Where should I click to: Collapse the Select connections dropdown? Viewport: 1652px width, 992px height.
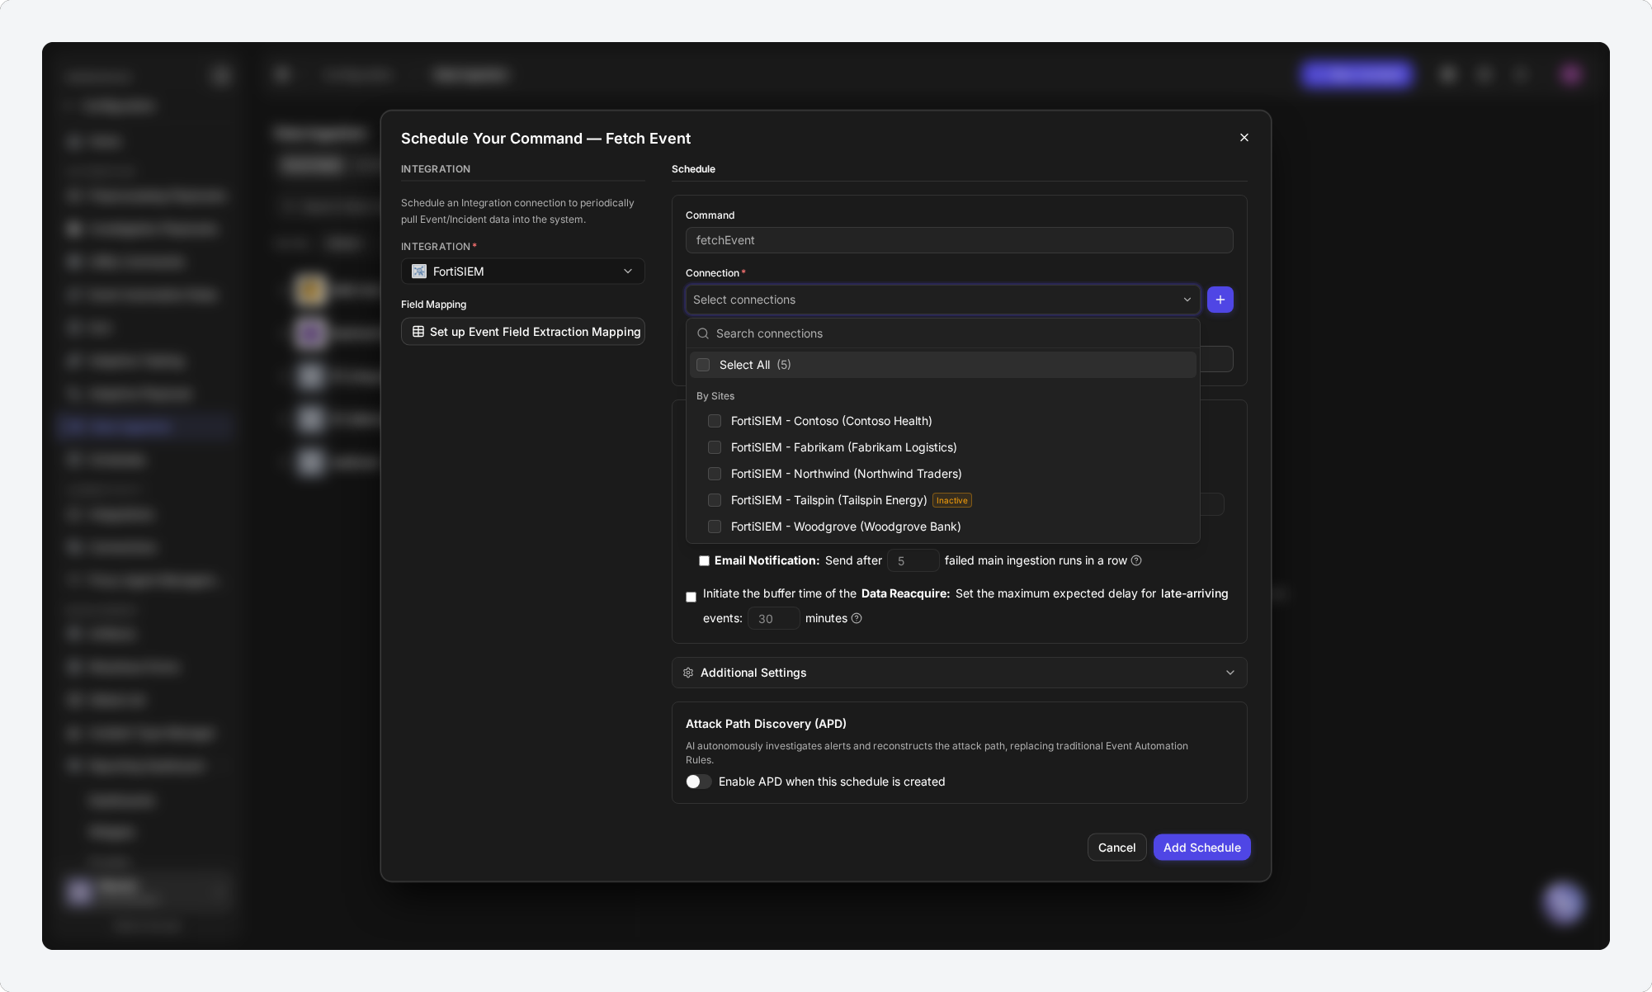pyautogui.click(x=942, y=300)
